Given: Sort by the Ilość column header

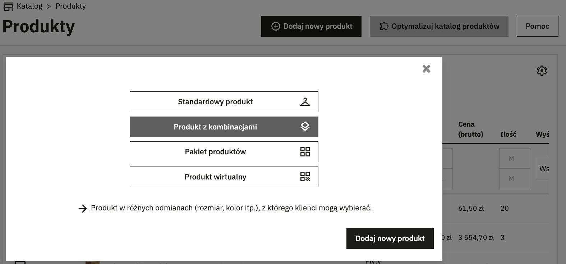Looking at the screenshot, I should 508,134.
